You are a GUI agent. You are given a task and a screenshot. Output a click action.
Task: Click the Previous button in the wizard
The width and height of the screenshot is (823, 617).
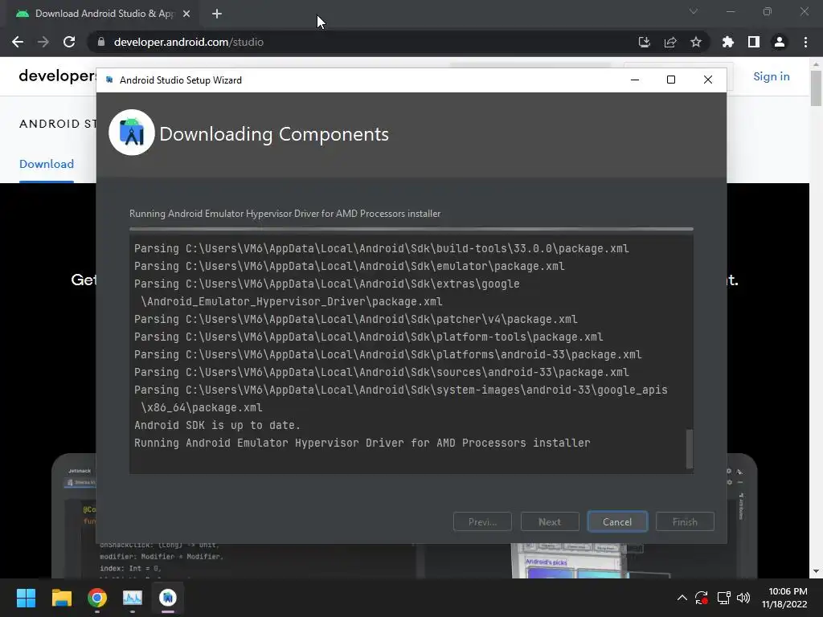pos(482,521)
